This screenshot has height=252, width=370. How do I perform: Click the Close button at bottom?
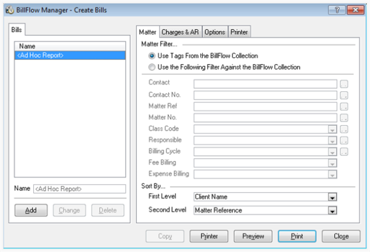click(x=341, y=236)
